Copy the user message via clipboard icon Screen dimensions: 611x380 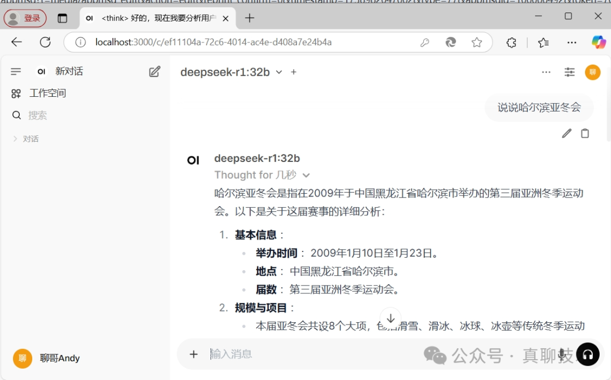click(x=585, y=134)
